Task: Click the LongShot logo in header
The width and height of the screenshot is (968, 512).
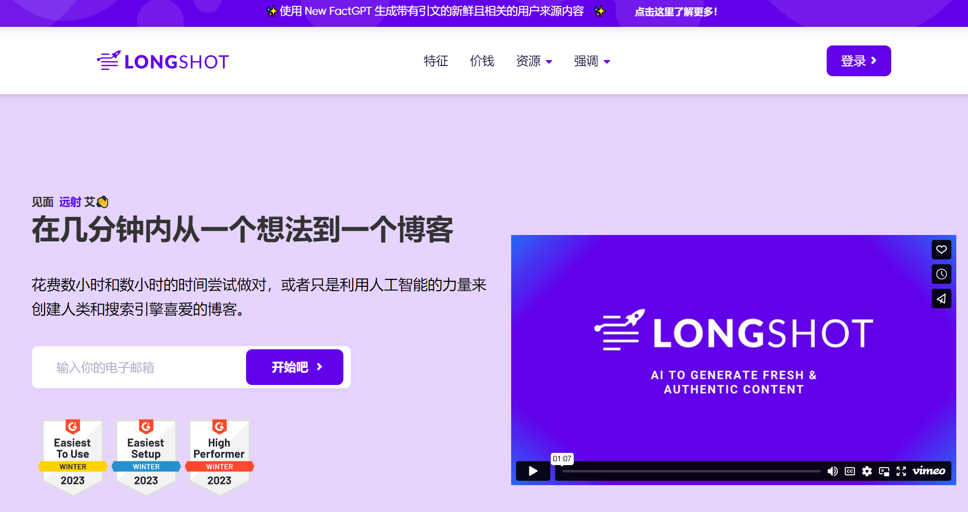Action: pyautogui.click(x=163, y=61)
